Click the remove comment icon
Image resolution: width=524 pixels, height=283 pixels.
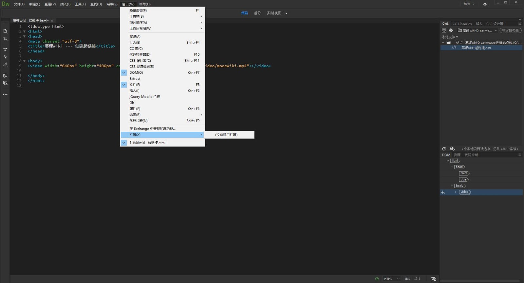pyautogui.click(x=5, y=83)
